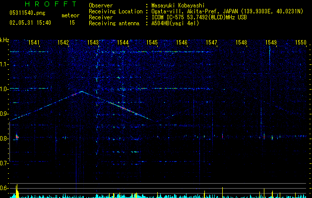The image size is (312, 198).
Task: Click the date stamp 02.05.31 15:40
Action: (30, 23)
